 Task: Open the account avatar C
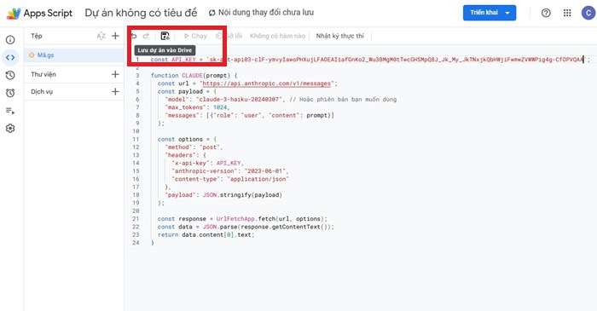(x=588, y=13)
